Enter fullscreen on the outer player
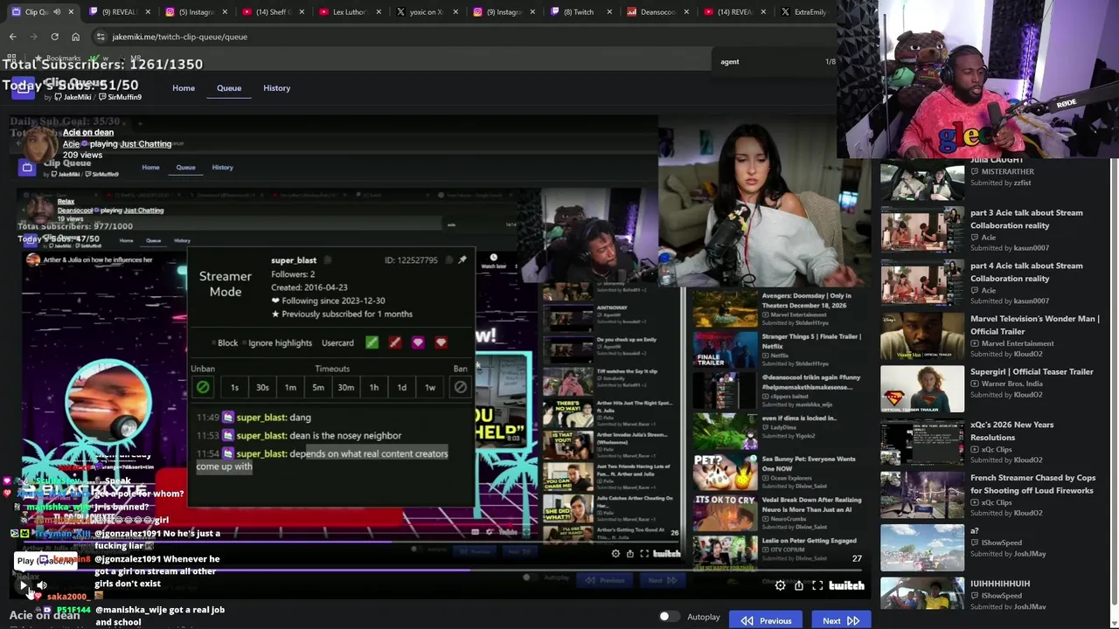Image resolution: width=1119 pixels, height=629 pixels. tap(817, 586)
